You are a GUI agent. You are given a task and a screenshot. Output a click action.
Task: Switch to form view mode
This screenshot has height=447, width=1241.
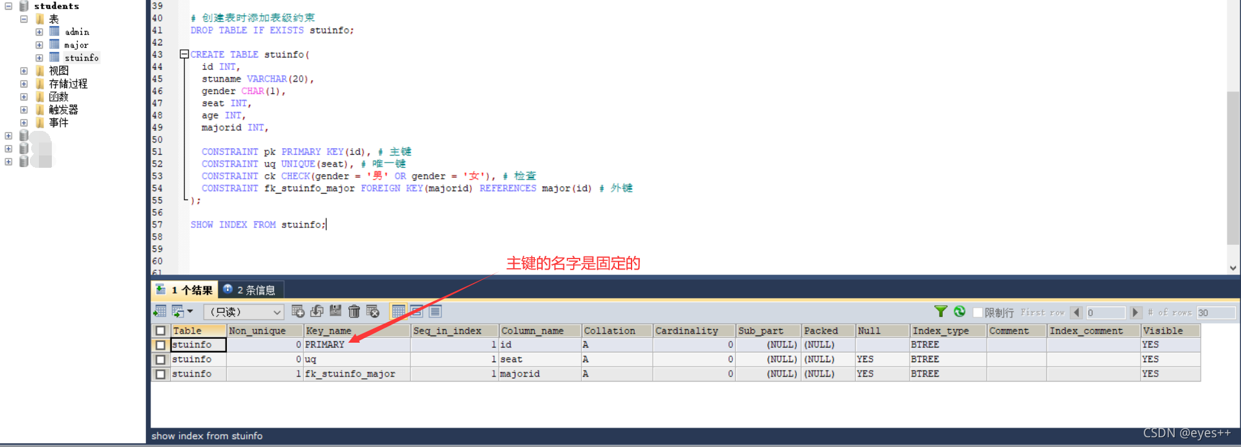[x=416, y=312]
